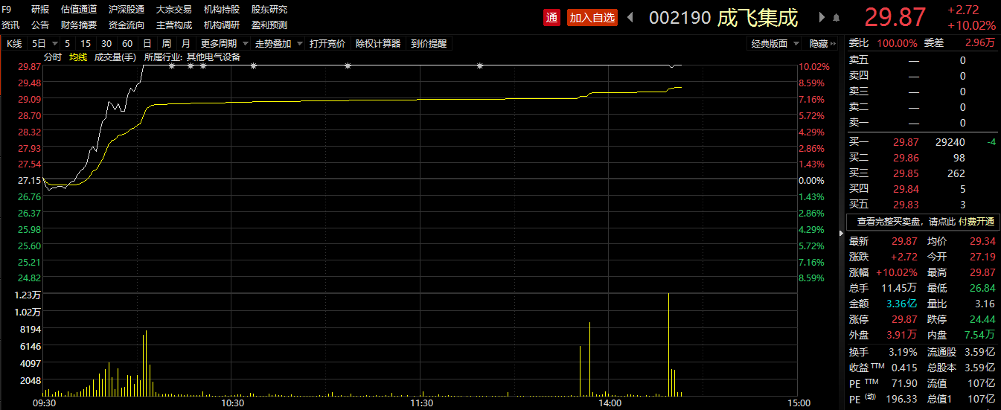Click the 买一 bid row with 29240
The height and width of the screenshot is (410, 1001).
[x=923, y=141]
